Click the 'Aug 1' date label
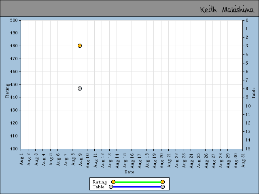259x194 pixels. point(21,159)
